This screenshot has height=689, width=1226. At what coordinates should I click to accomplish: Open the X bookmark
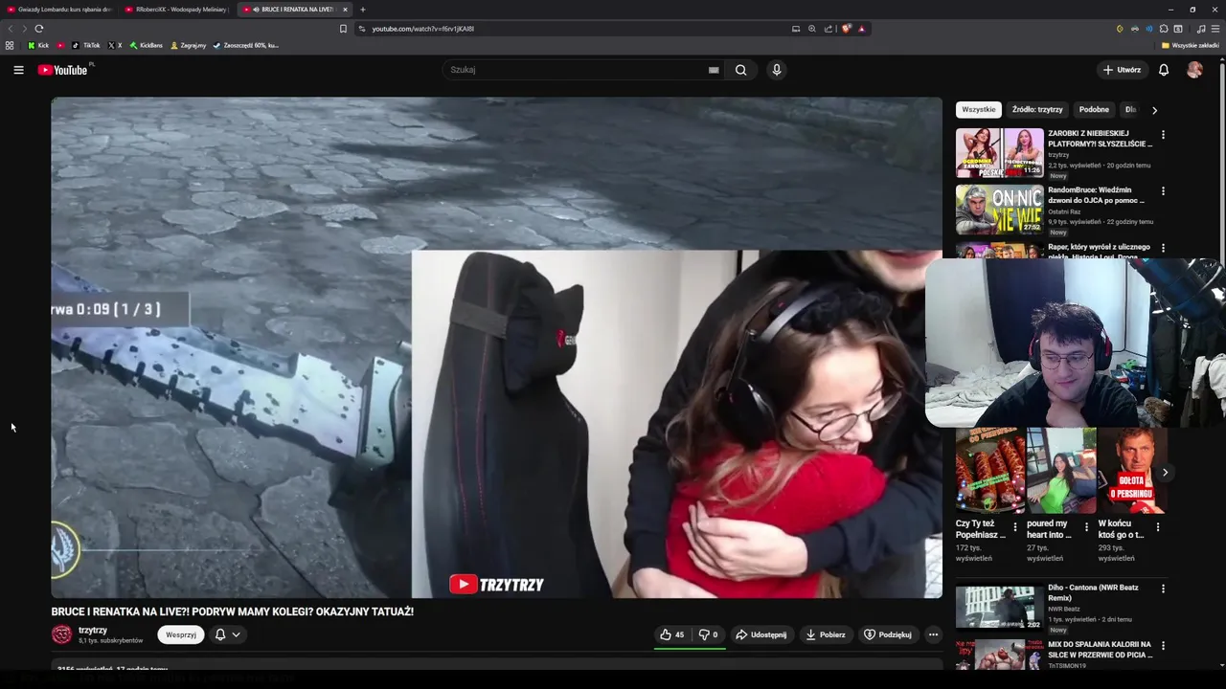pyautogui.click(x=115, y=45)
